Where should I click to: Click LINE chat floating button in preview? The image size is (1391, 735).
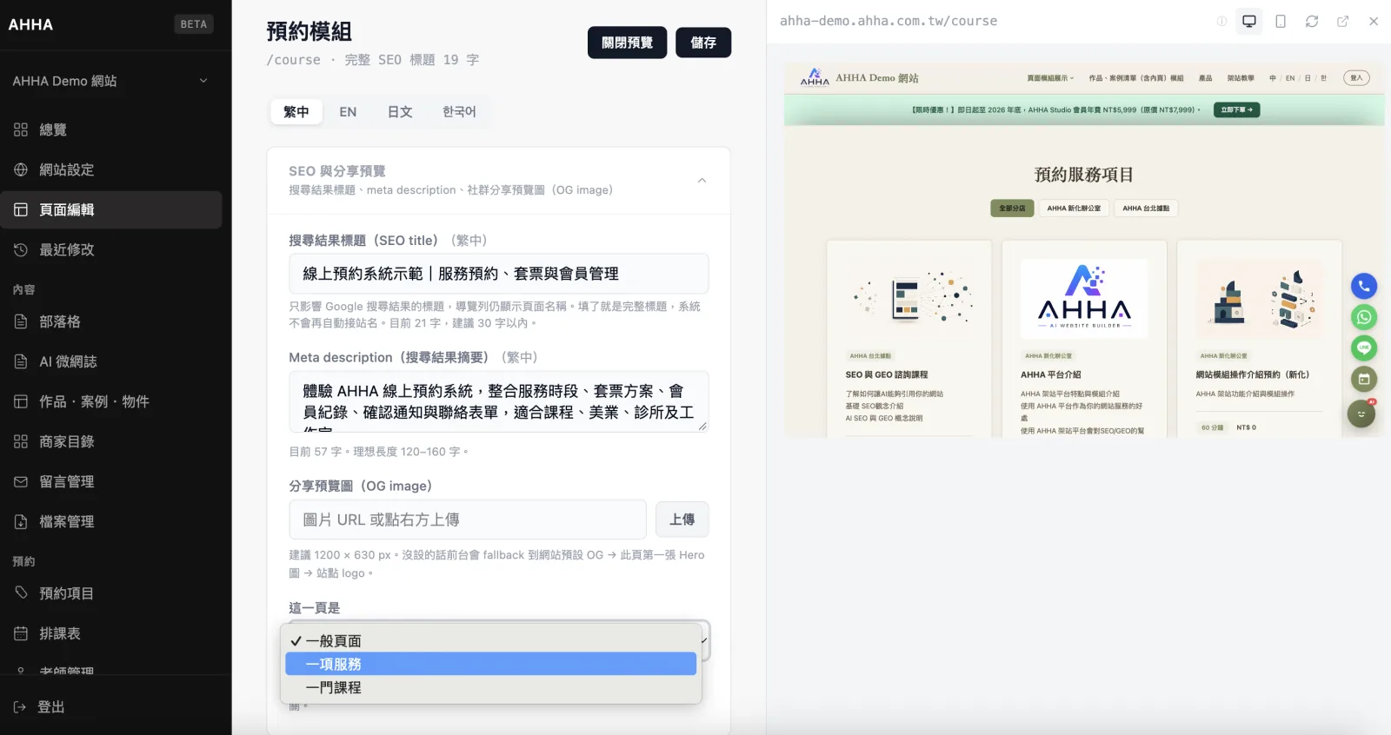point(1363,348)
